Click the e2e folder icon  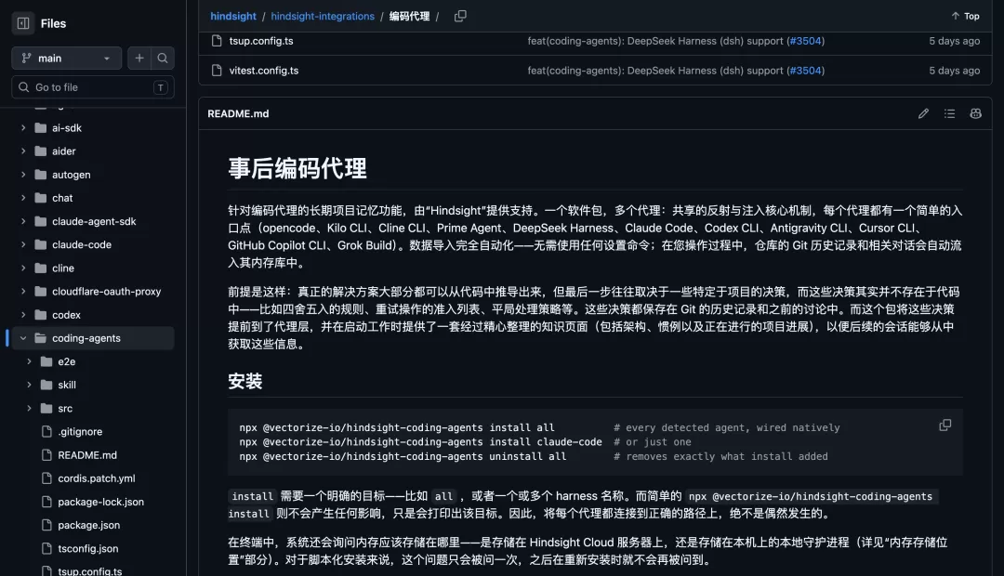click(46, 361)
